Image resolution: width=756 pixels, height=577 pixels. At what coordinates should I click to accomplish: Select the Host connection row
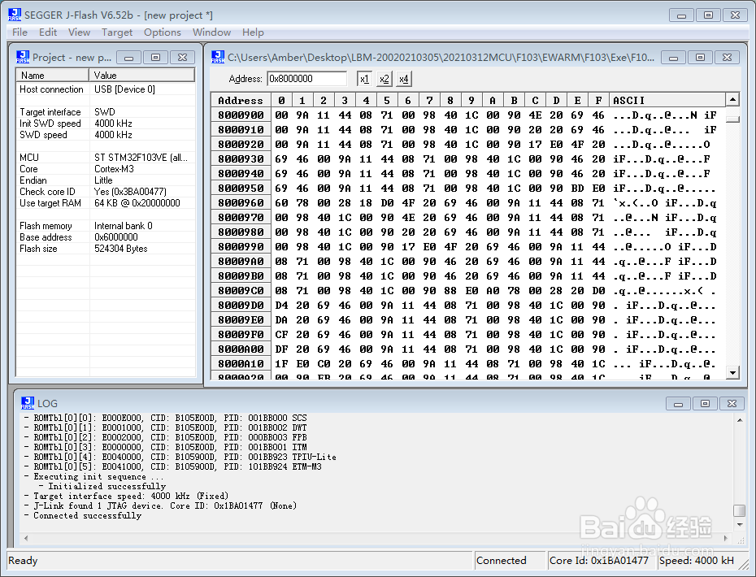pos(106,89)
